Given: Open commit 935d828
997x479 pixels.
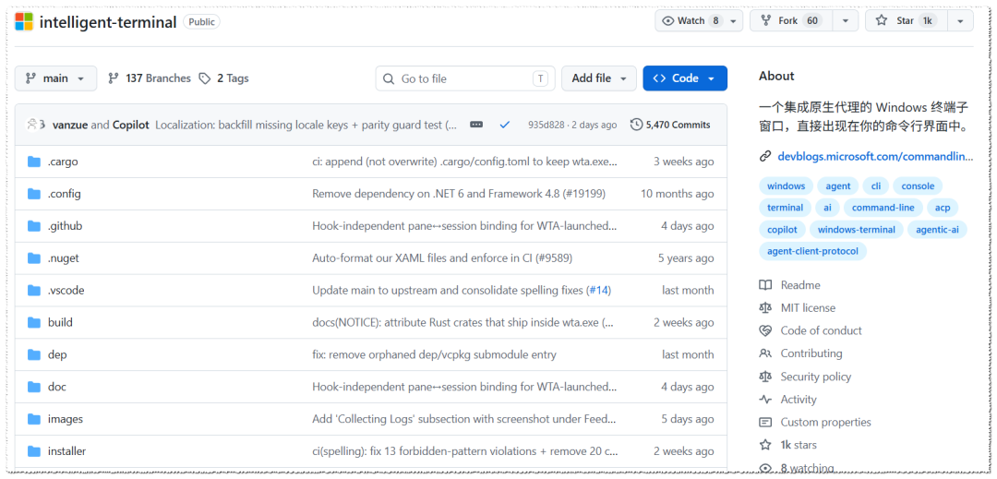Looking at the screenshot, I should pos(547,126).
